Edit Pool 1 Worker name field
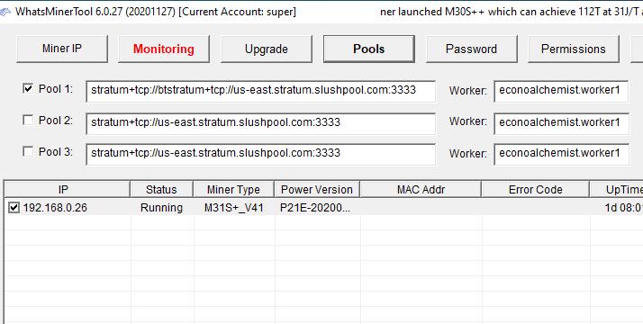Image resolution: width=643 pixels, height=324 pixels. (561, 91)
